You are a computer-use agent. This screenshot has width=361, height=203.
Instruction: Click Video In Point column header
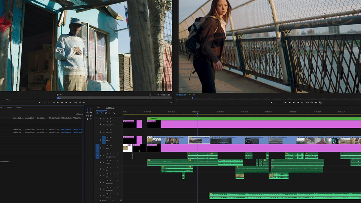point(67,118)
